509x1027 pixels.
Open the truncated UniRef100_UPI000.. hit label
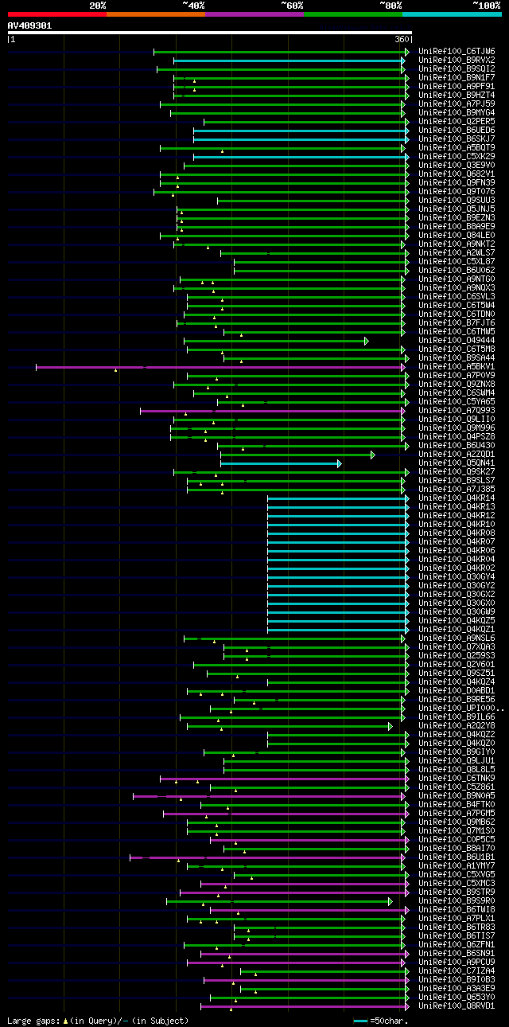click(x=460, y=709)
